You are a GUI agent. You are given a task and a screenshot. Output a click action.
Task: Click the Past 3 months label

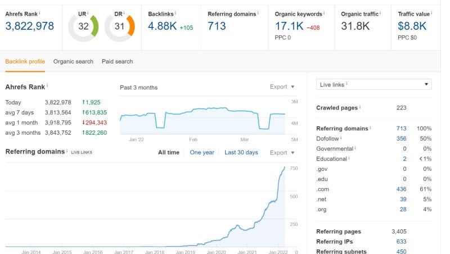click(x=138, y=88)
